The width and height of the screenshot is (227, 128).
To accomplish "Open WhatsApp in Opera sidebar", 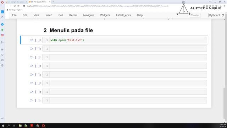I will point(2,30).
